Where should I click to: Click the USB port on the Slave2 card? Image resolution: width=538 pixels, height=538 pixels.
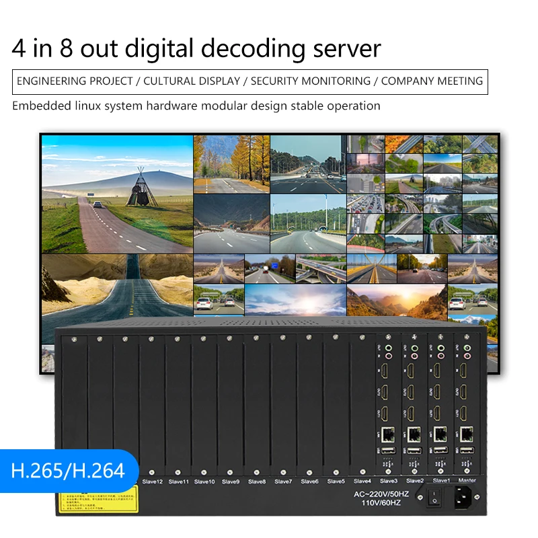click(414, 450)
